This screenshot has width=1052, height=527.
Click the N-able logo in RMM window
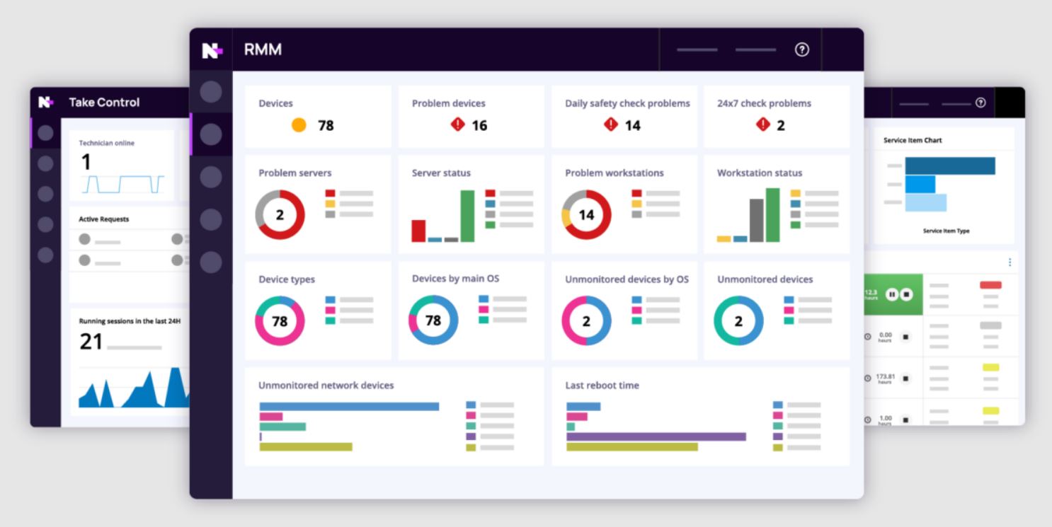coord(212,50)
